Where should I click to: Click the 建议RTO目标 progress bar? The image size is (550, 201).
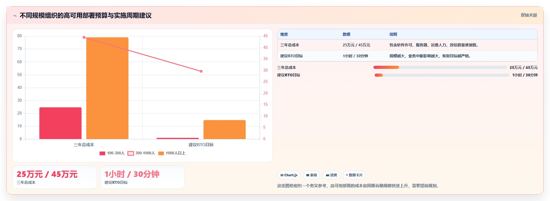point(442,75)
